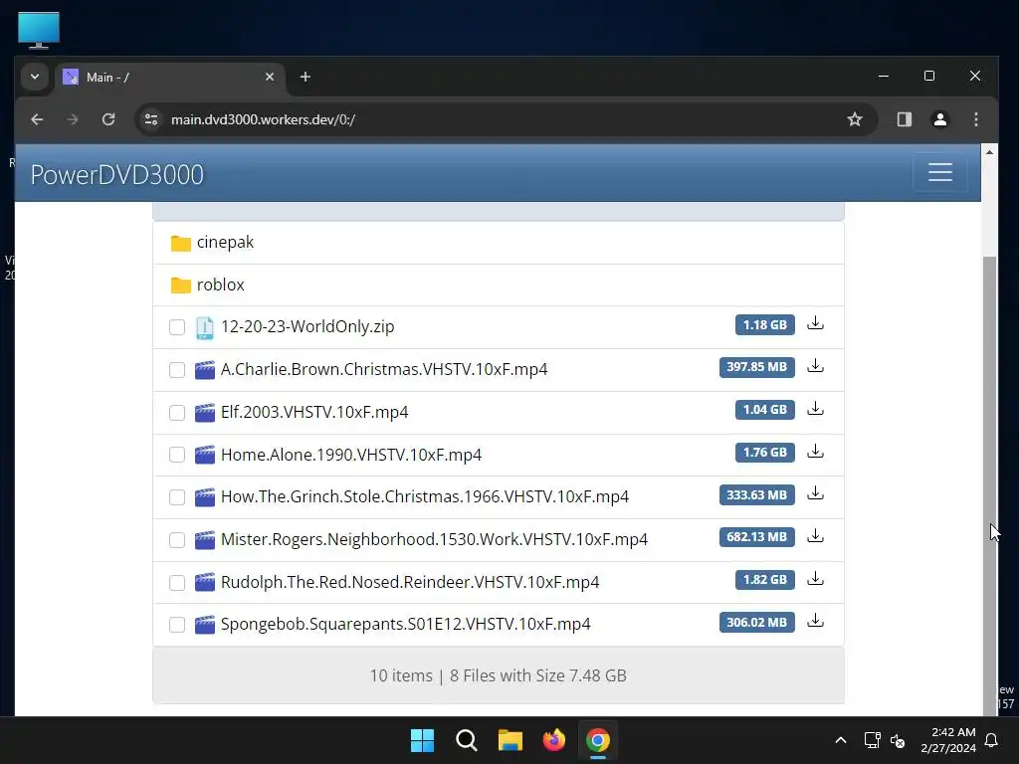Click video clapper icon beside Rudolph.The.Red.Nosed.Reindeer
1019x764 pixels.
click(x=205, y=582)
